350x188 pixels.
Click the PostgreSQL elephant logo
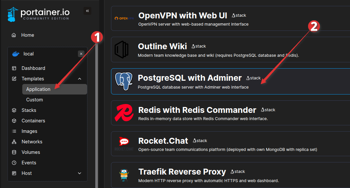click(124, 81)
